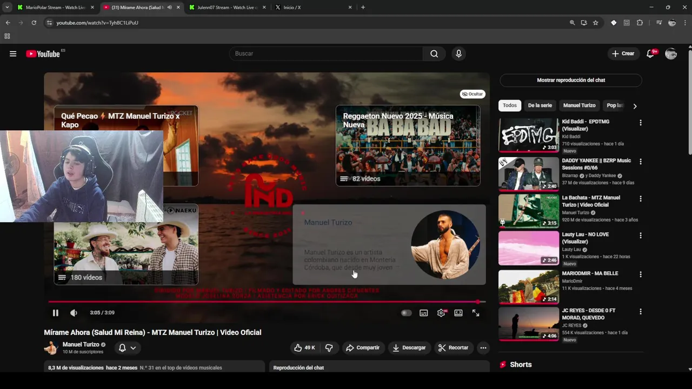This screenshot has height=389, width=692.
Task: Open Reggaeton Nuevo 2025 playlist card
Action: [x=408, y=145]
